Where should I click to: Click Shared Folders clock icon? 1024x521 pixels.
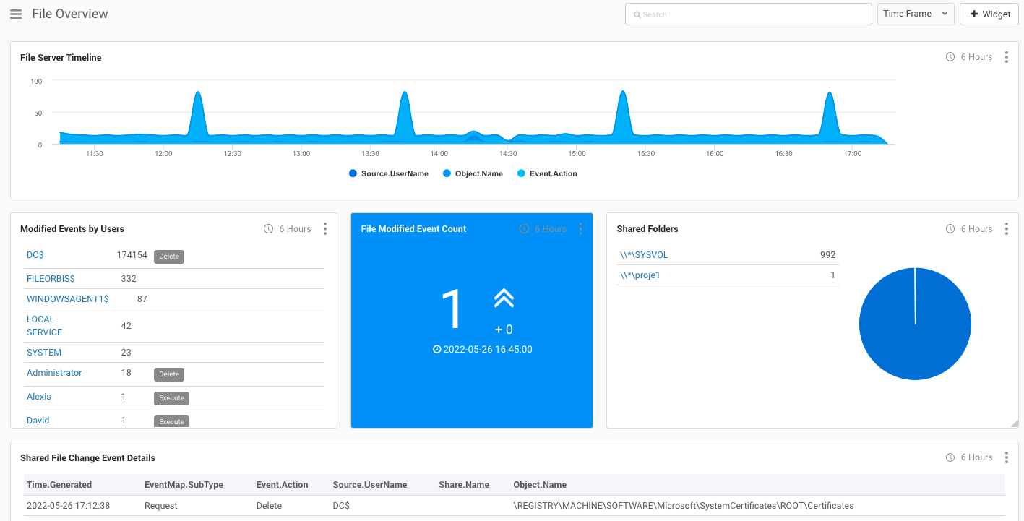950,229
